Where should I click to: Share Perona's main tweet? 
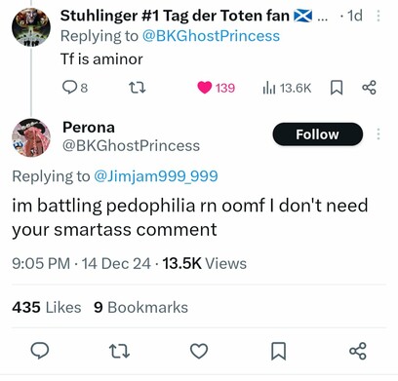(x=358, y=351)
